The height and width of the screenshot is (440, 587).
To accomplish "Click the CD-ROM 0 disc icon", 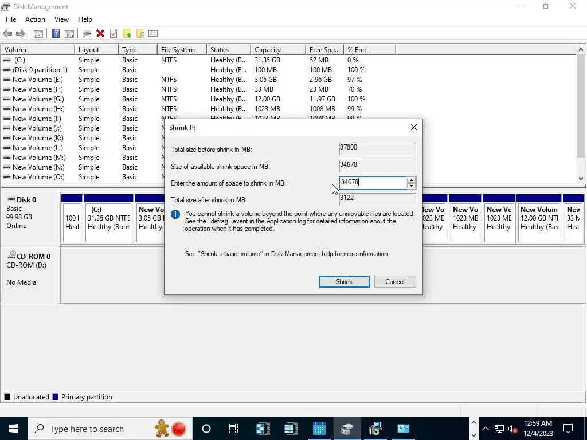I will click(12, 255).
